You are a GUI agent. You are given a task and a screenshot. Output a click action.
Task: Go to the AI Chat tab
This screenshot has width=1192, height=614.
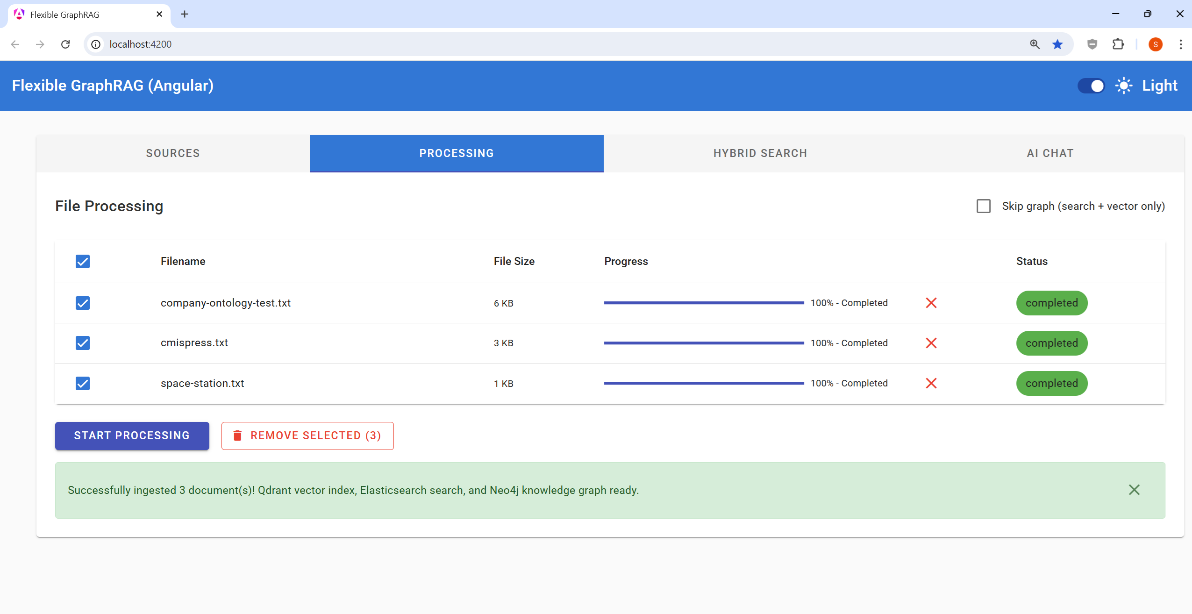1050,153
